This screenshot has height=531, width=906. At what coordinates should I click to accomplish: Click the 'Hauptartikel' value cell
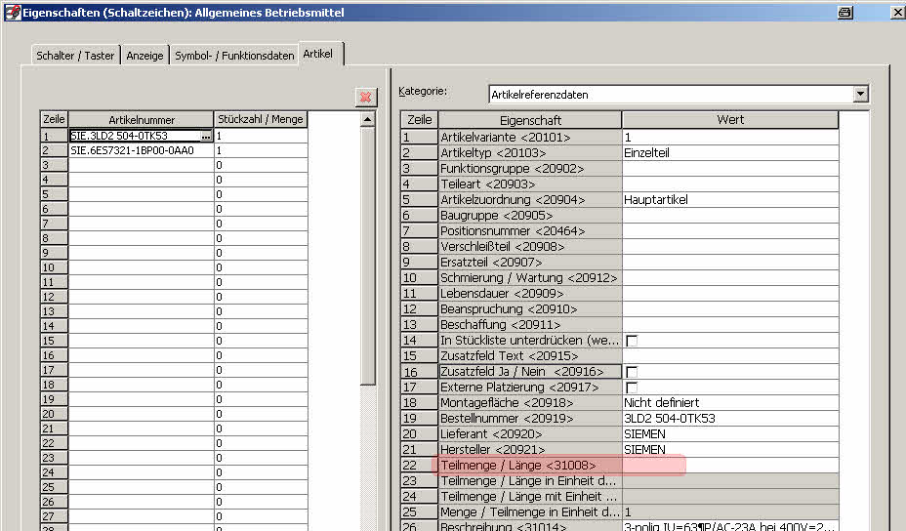pyautogui.click(x=730, y=199)
